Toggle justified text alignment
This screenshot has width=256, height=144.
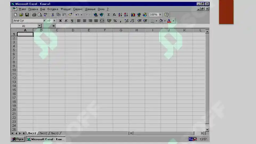click(x=96, y=21)
